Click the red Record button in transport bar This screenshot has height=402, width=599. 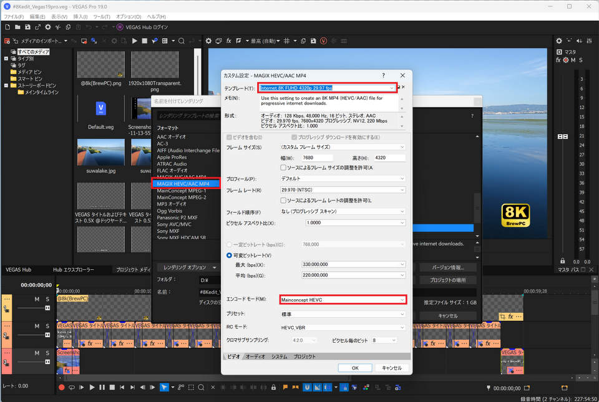click(61, 387)
